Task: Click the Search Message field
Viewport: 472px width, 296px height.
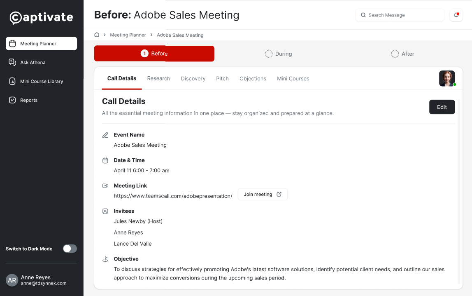Action: pyautogui.click(x=400, y=15)
